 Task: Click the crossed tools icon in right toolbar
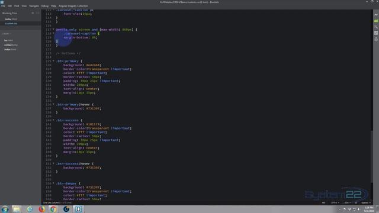click(x=376, y=27)
